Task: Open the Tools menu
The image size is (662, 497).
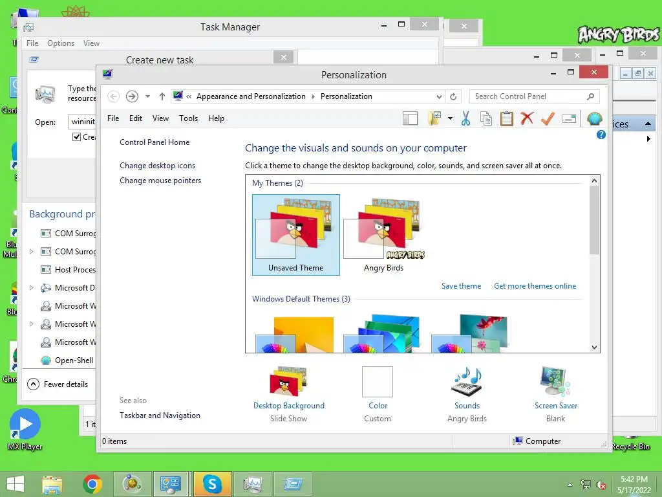Action: (x=188, y=118)
